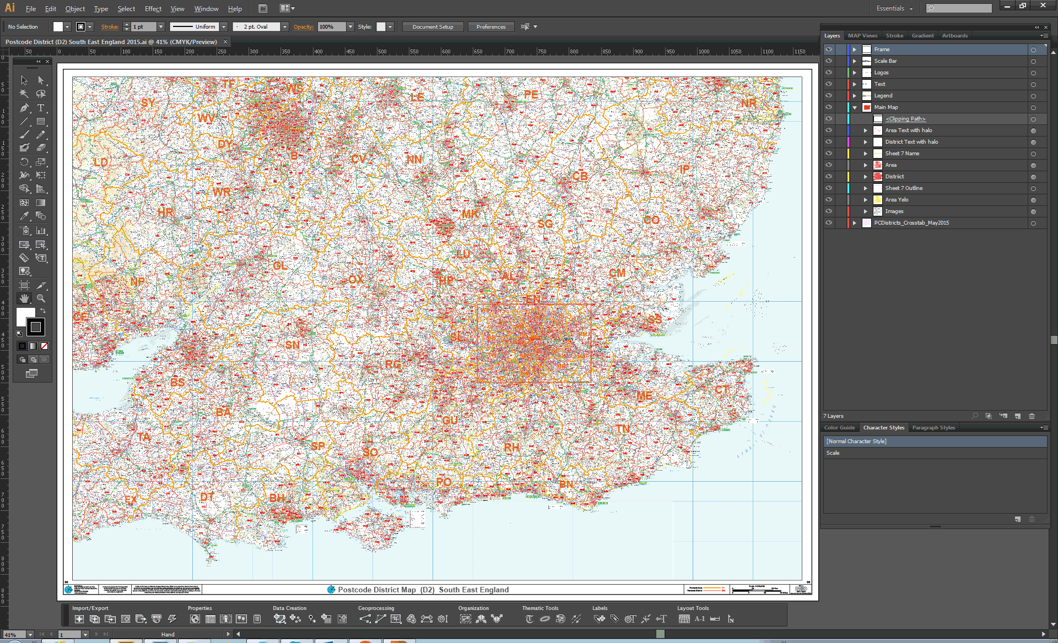
Task: Open the stroke weight dropdown
Action: tap(161, 26)
